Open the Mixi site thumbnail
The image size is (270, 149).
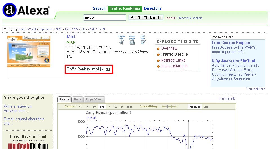pyautogui.click(x=29, y=51)
